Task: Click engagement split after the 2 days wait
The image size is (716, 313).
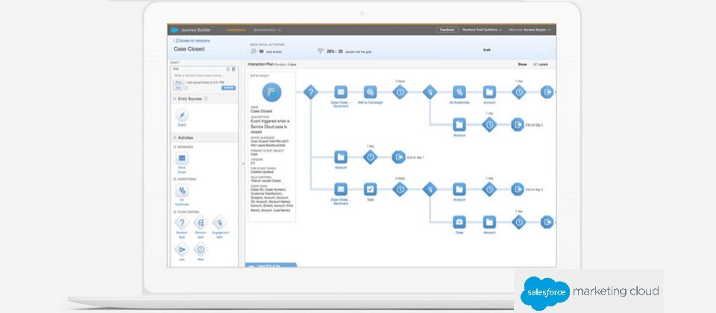Action: click(x=430, y=92)
